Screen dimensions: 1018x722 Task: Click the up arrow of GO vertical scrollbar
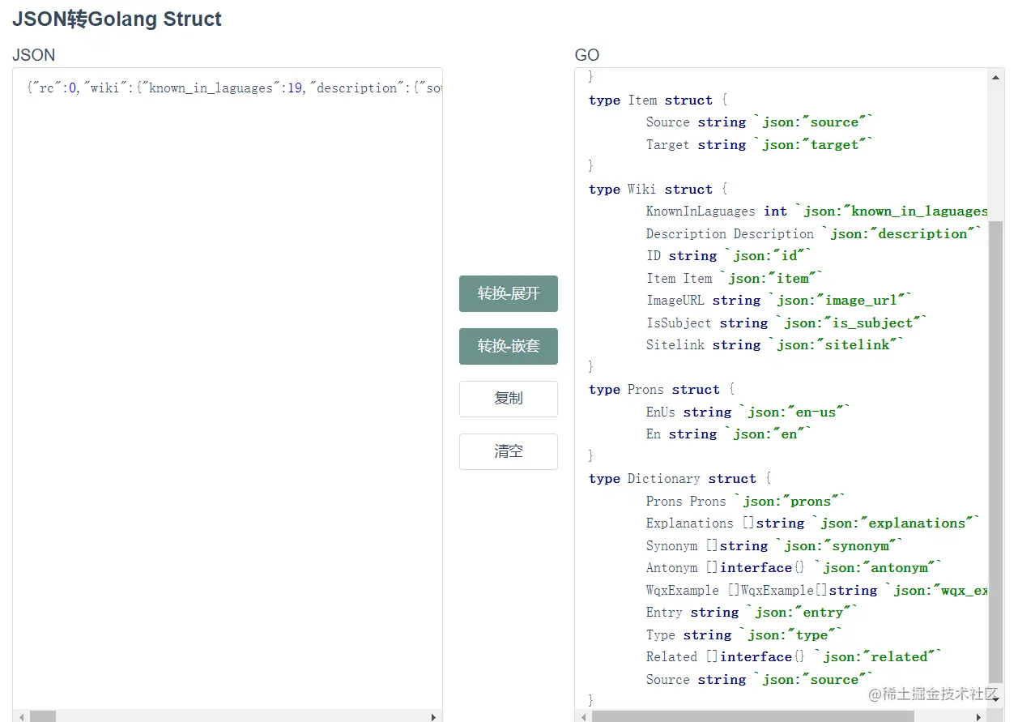[x=996, y=78]
